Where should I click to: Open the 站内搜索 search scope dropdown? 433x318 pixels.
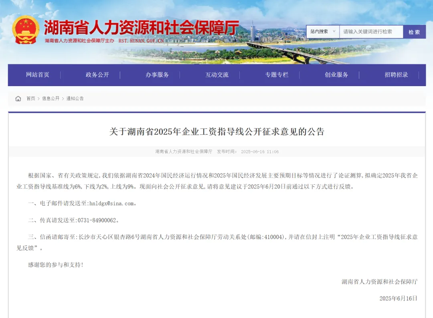(x=323, y=32)
